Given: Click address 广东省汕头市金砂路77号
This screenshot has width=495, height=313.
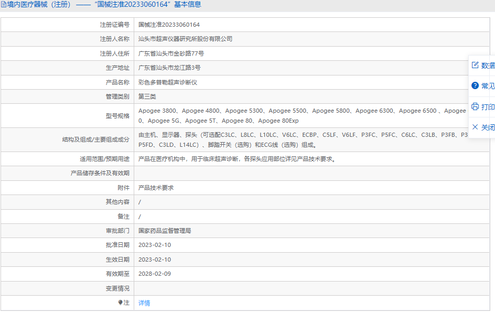Looking at the screenshot, I should [171, 53].
